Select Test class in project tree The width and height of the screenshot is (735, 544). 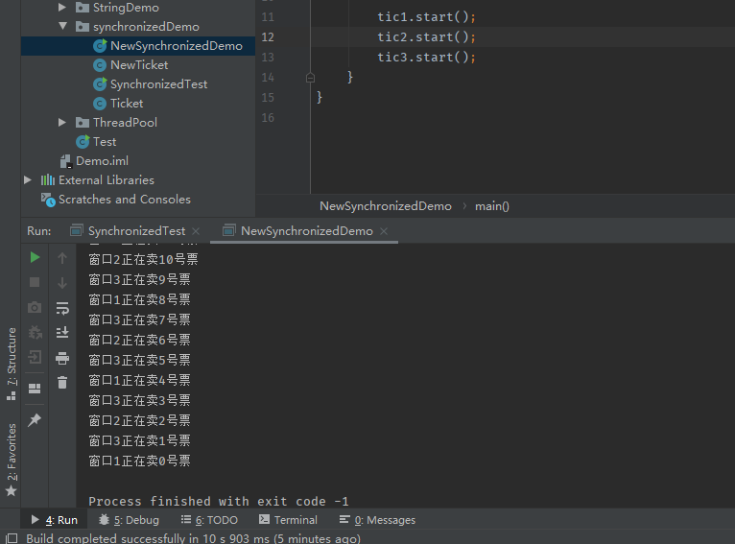pos(105,141)
